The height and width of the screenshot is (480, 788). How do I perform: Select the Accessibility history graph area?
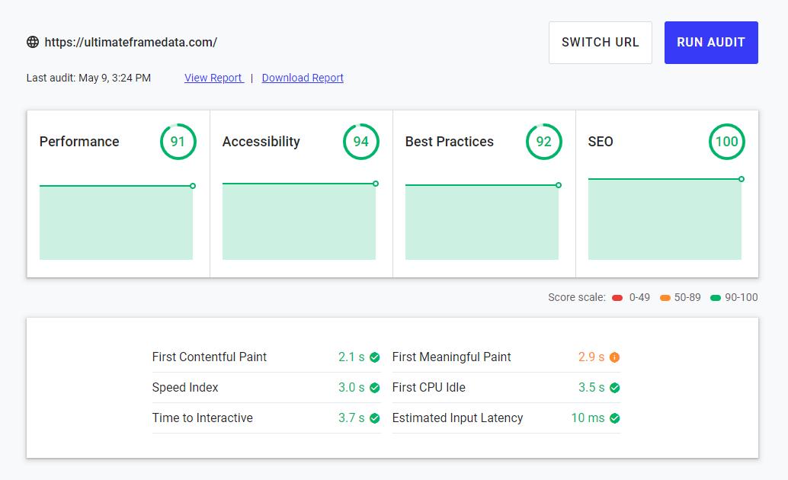coord(299,222)
